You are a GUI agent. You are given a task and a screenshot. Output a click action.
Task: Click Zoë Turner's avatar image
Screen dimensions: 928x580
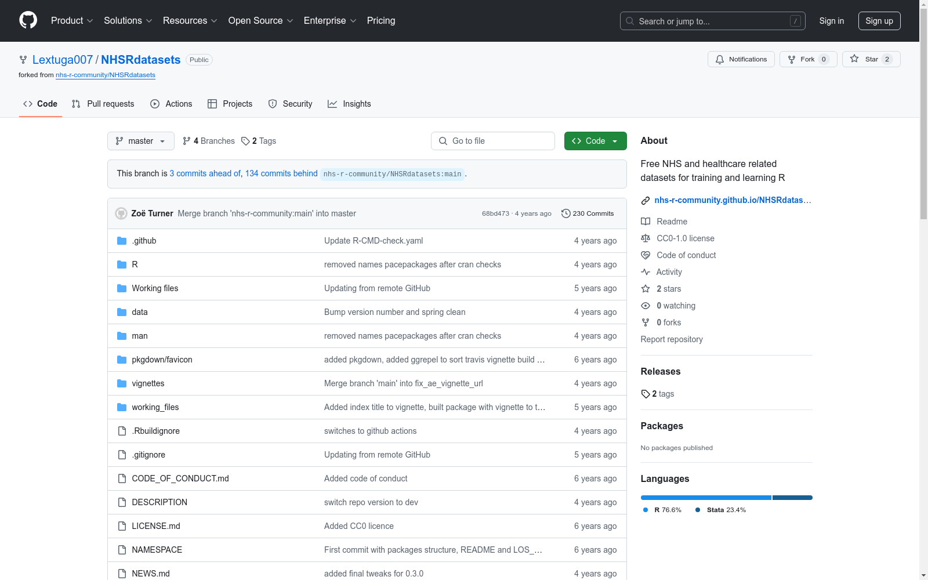pos(121,213)
